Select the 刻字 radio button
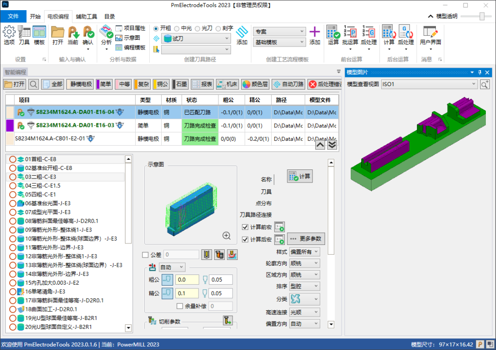The width and height of the screenshot is (496, 350). click(218, 29)
